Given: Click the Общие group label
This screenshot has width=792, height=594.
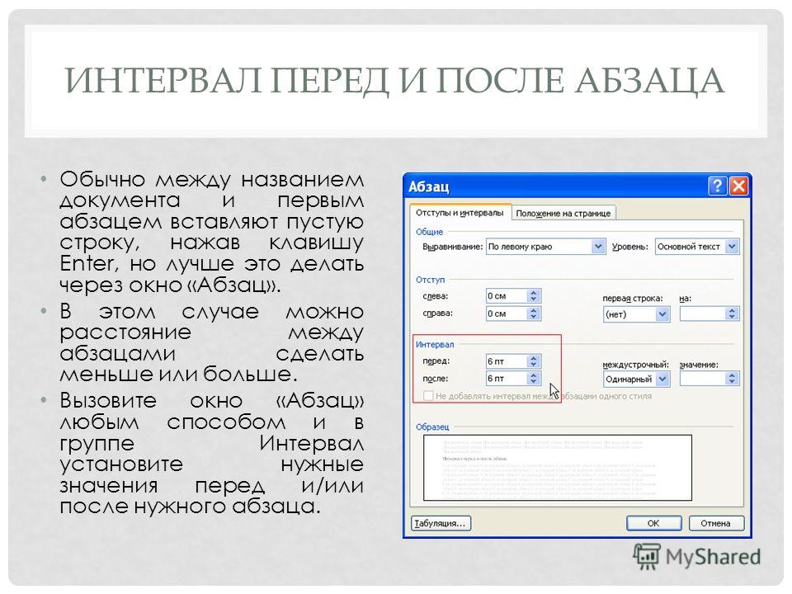Looking at the screenshot, I should point(429,232).
